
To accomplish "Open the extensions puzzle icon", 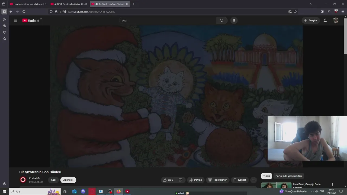I will click(329, 12).
